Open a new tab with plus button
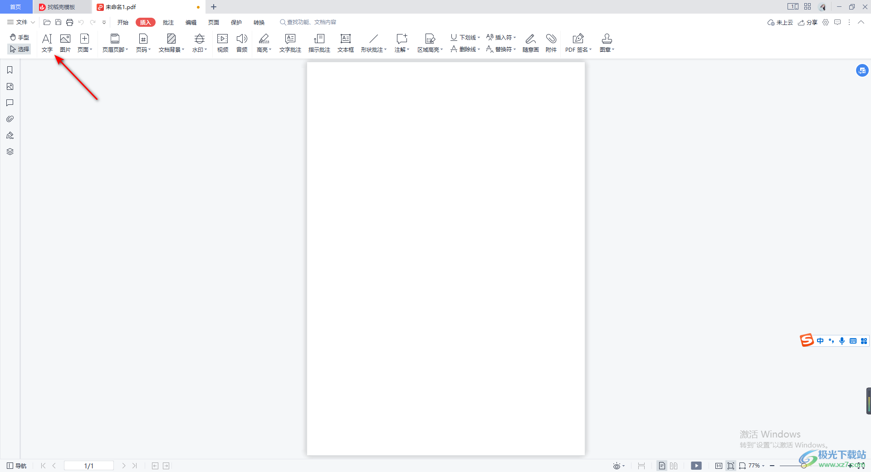The height and width of the screenshot is (472, 871). (214, 7)
